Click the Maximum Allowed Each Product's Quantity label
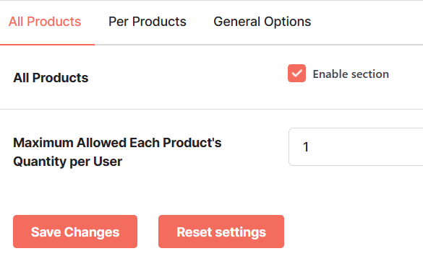This screenshot has height=264, width=423. (x=117, y=152)
